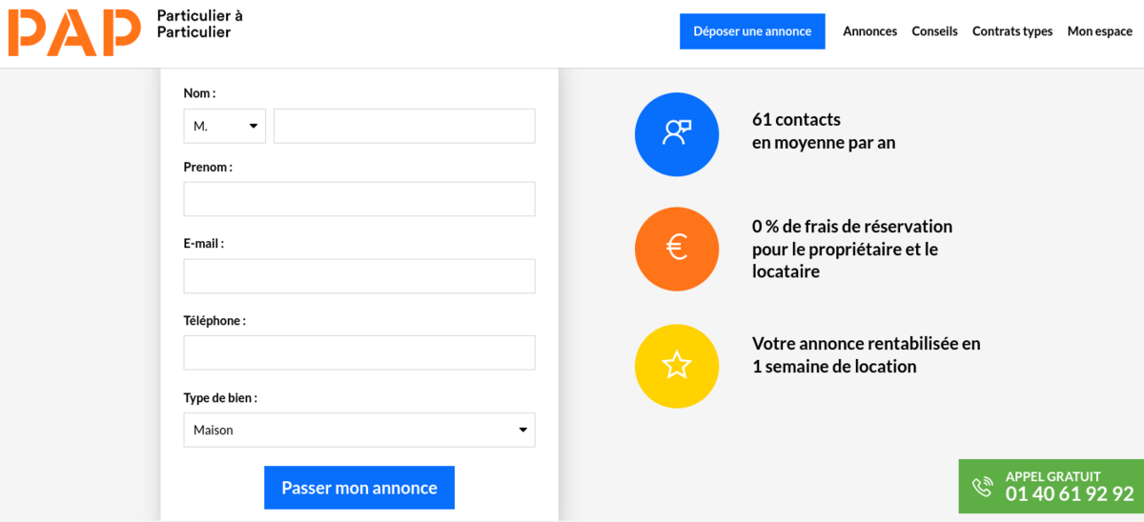
Task: Go to Contrats types
Action: coord(1012,31)
